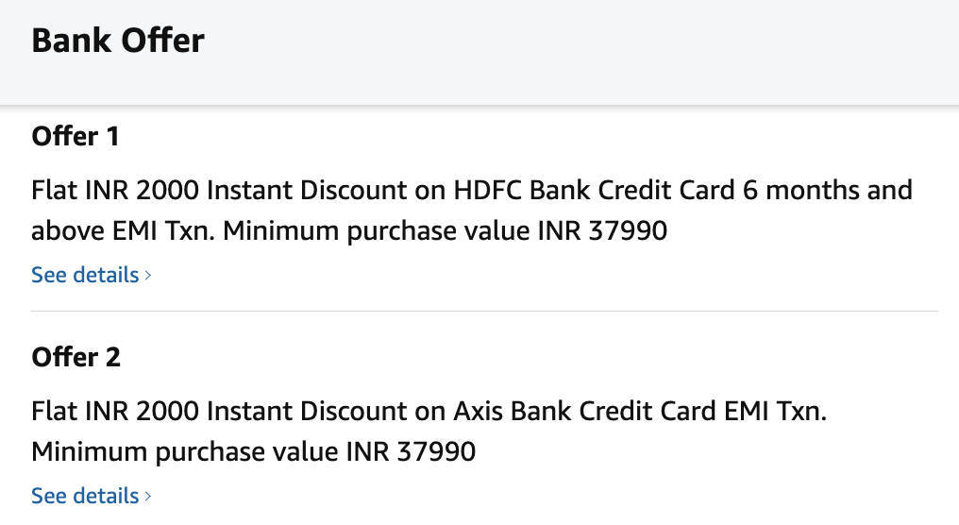Viewport: 959px width, 525px height.
Task: Click Flat INR 2000 in Offer 2
Action: pyautogui.click(x=115, y=412)
